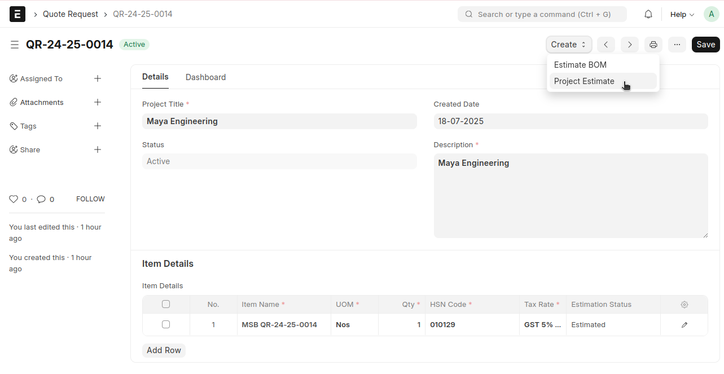
Task: Open the Help dropdown menu
Action: 682,15
